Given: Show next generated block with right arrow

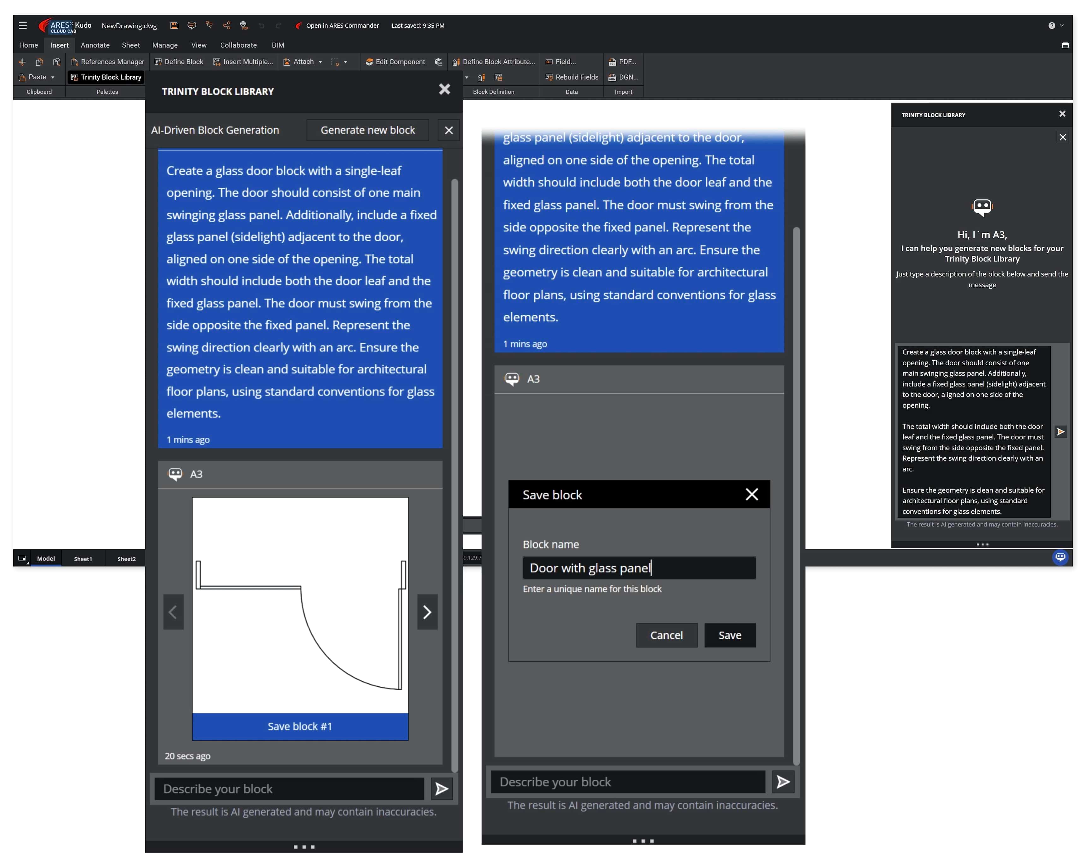Looking at the screenshot, I should point(427,612).
